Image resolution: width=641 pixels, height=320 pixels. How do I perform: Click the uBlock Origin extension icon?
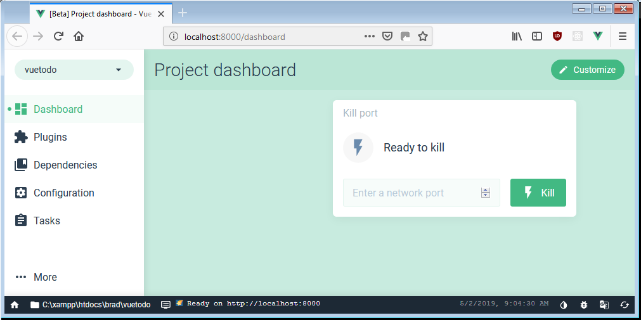pos(557,36)
